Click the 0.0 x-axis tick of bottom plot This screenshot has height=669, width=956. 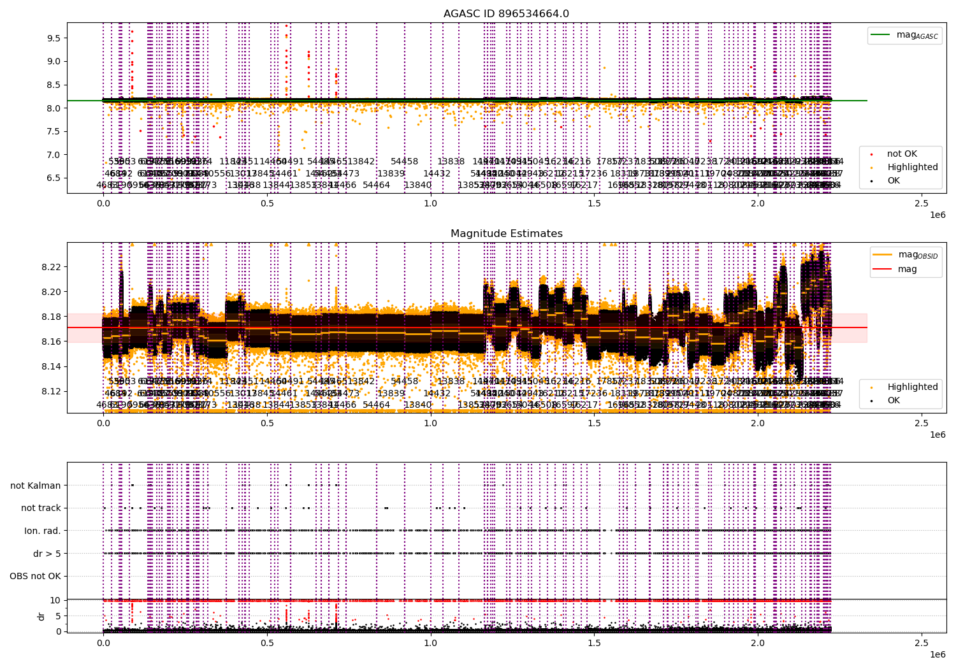(103, 643)
